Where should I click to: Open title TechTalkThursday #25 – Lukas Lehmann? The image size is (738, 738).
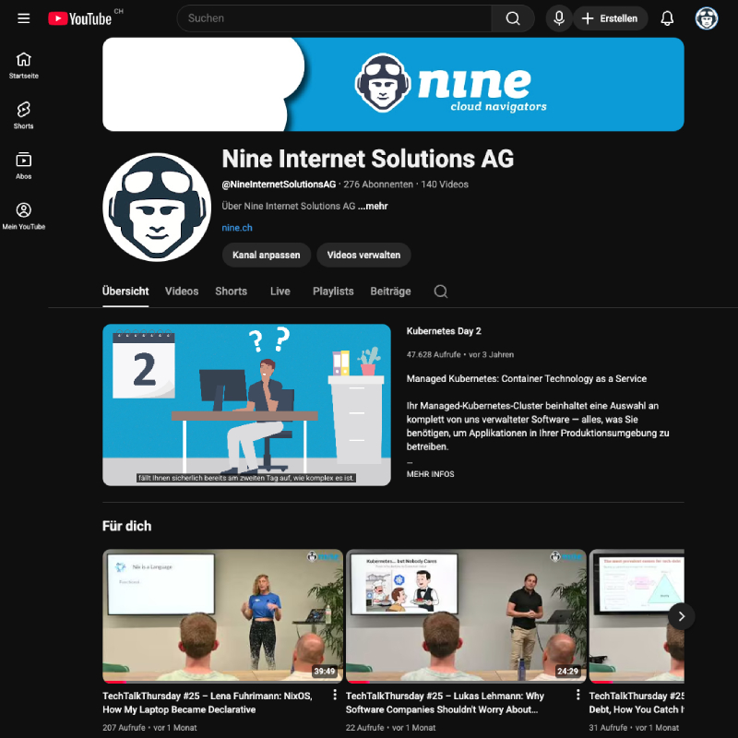click(445, 703)
